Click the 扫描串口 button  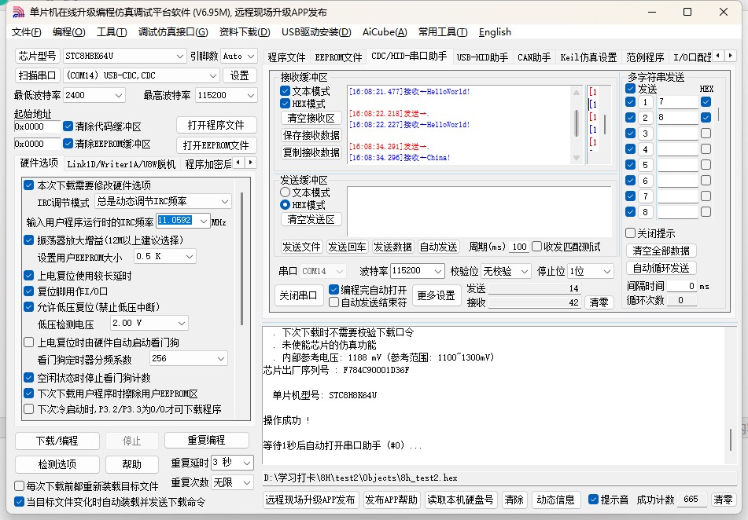(x=37, y=75)
